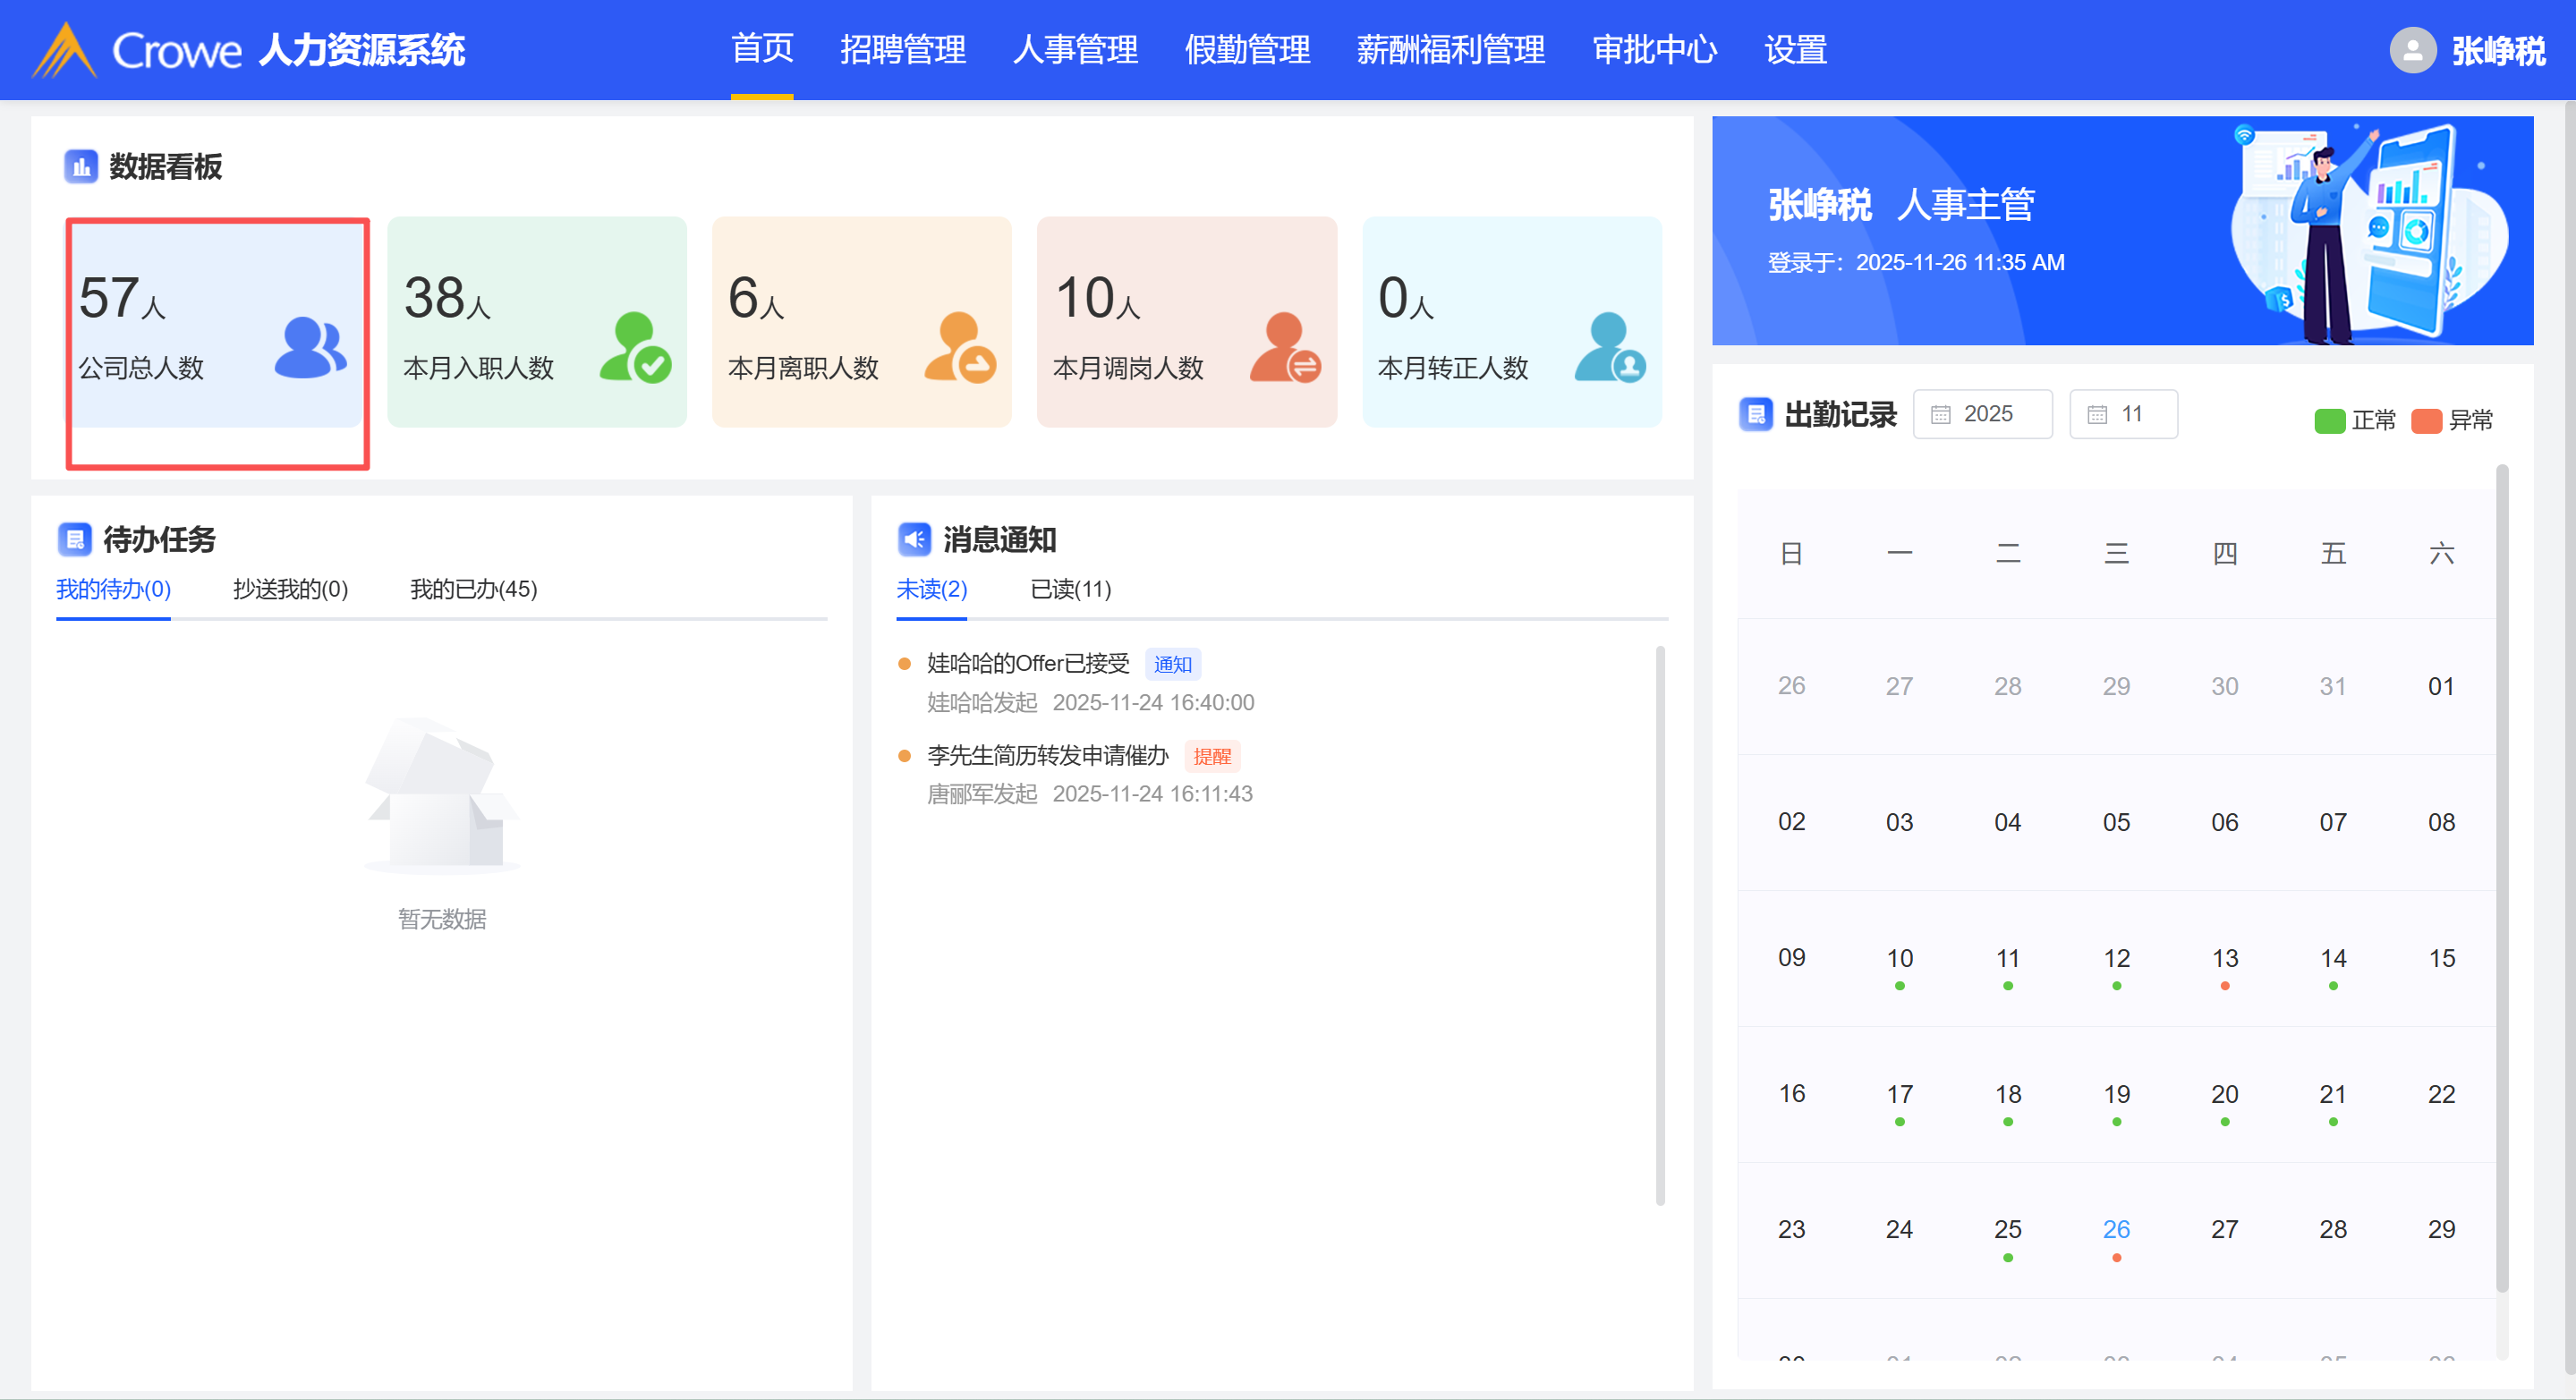Click the company total headcount people icon

[310, 347]
